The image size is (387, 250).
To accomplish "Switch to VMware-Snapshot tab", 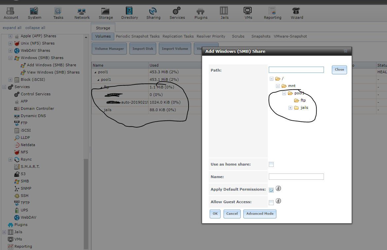I will 290,36.
